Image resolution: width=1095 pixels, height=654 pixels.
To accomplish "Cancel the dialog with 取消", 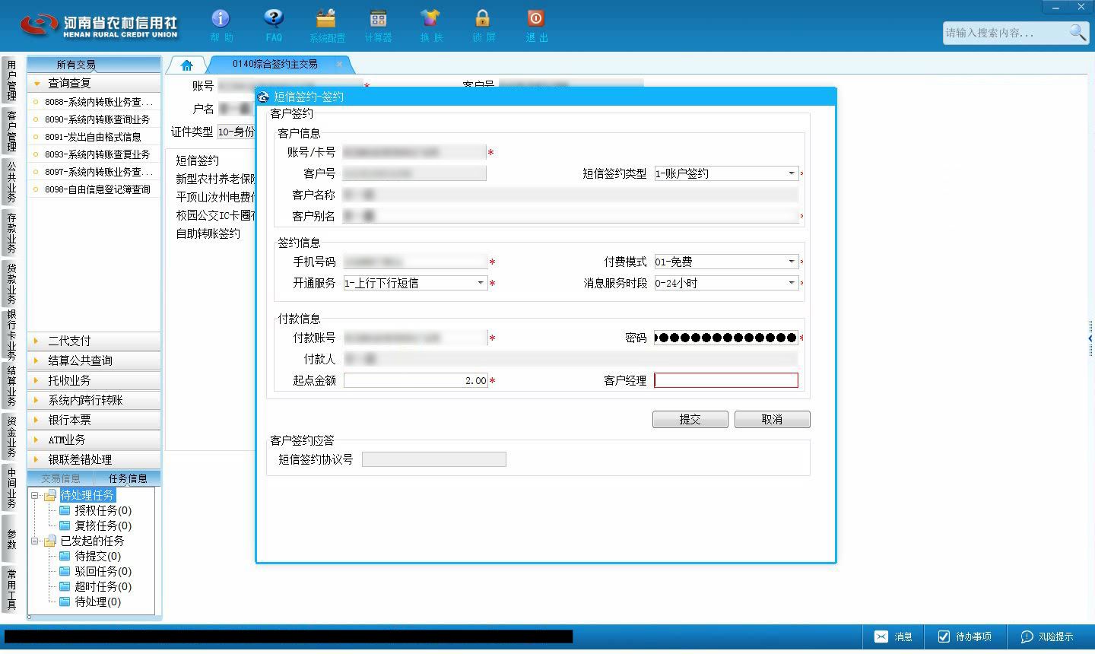I will 773,419.
